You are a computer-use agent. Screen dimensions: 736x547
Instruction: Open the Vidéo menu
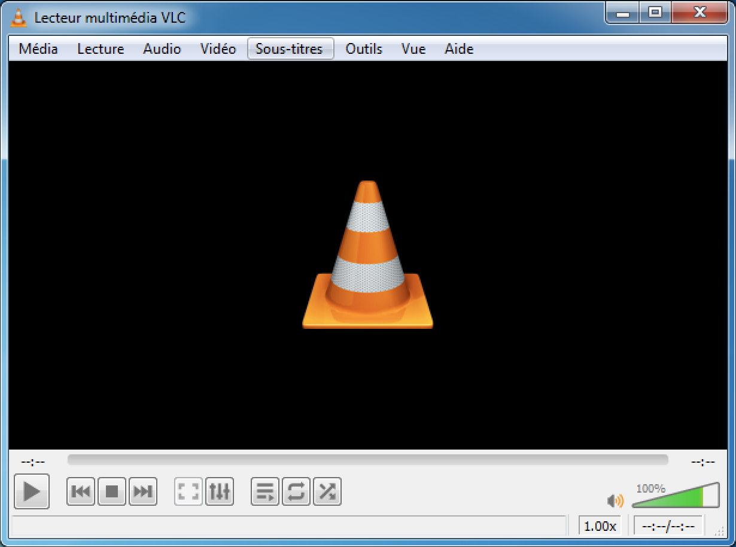[218, 49]
